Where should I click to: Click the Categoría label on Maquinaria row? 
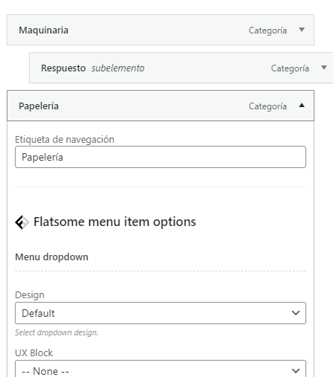pos(268,30)
